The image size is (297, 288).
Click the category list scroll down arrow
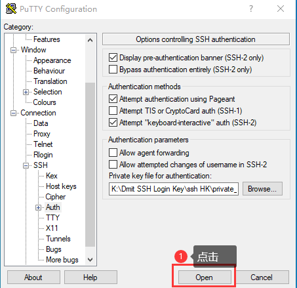[x=90, y=260]
